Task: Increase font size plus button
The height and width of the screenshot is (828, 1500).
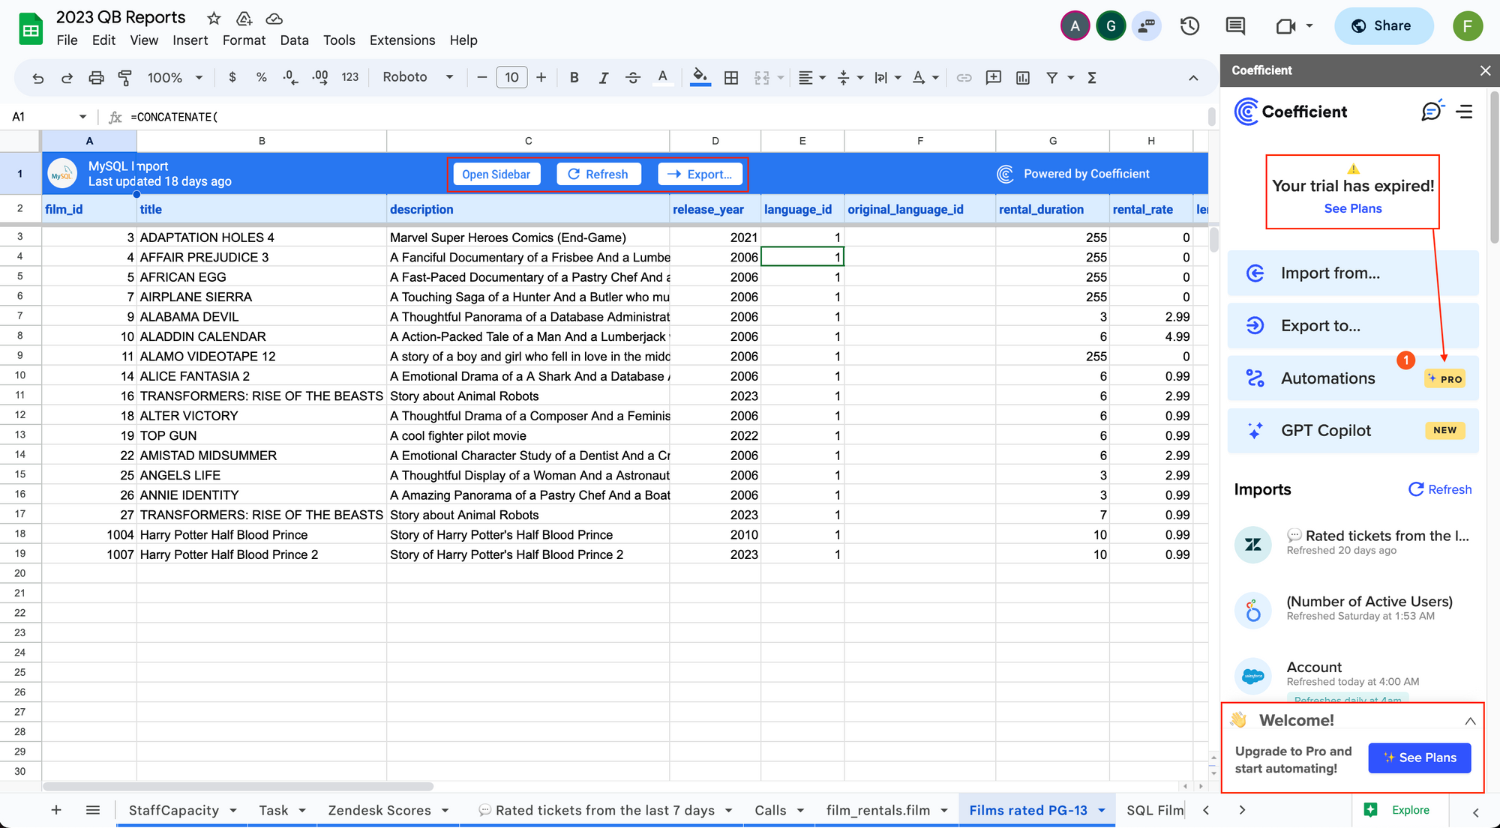Action: pyautogui.click(x=541, y=77)
